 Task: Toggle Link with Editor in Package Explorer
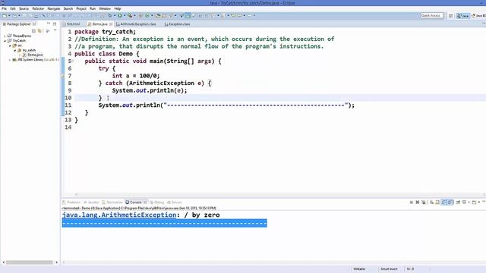tap(39, 30)
